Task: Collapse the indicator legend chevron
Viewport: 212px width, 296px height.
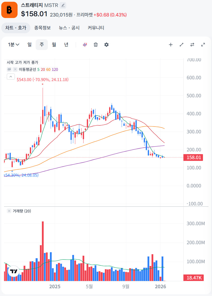Action: point(11,77)
